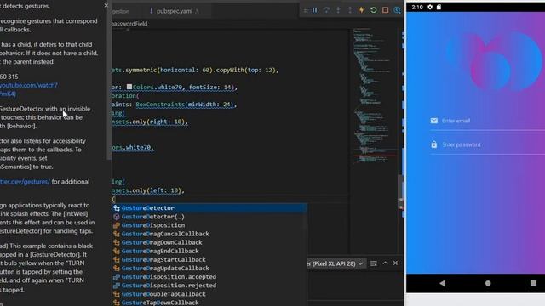Viewport: 545px width, 306px height.
Task: Open the widget inspector icon in debug toolbar
Action: pos(397,10)
